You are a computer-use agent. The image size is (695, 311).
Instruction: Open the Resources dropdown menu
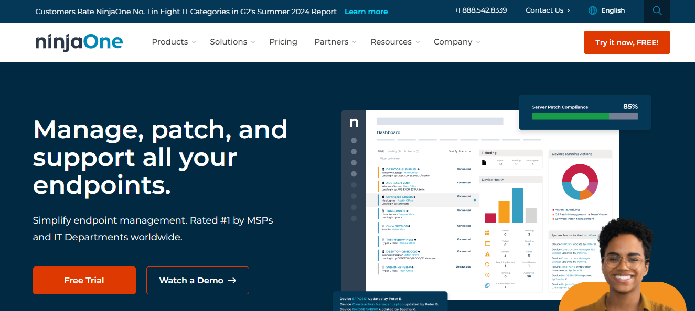coord(395,42)
